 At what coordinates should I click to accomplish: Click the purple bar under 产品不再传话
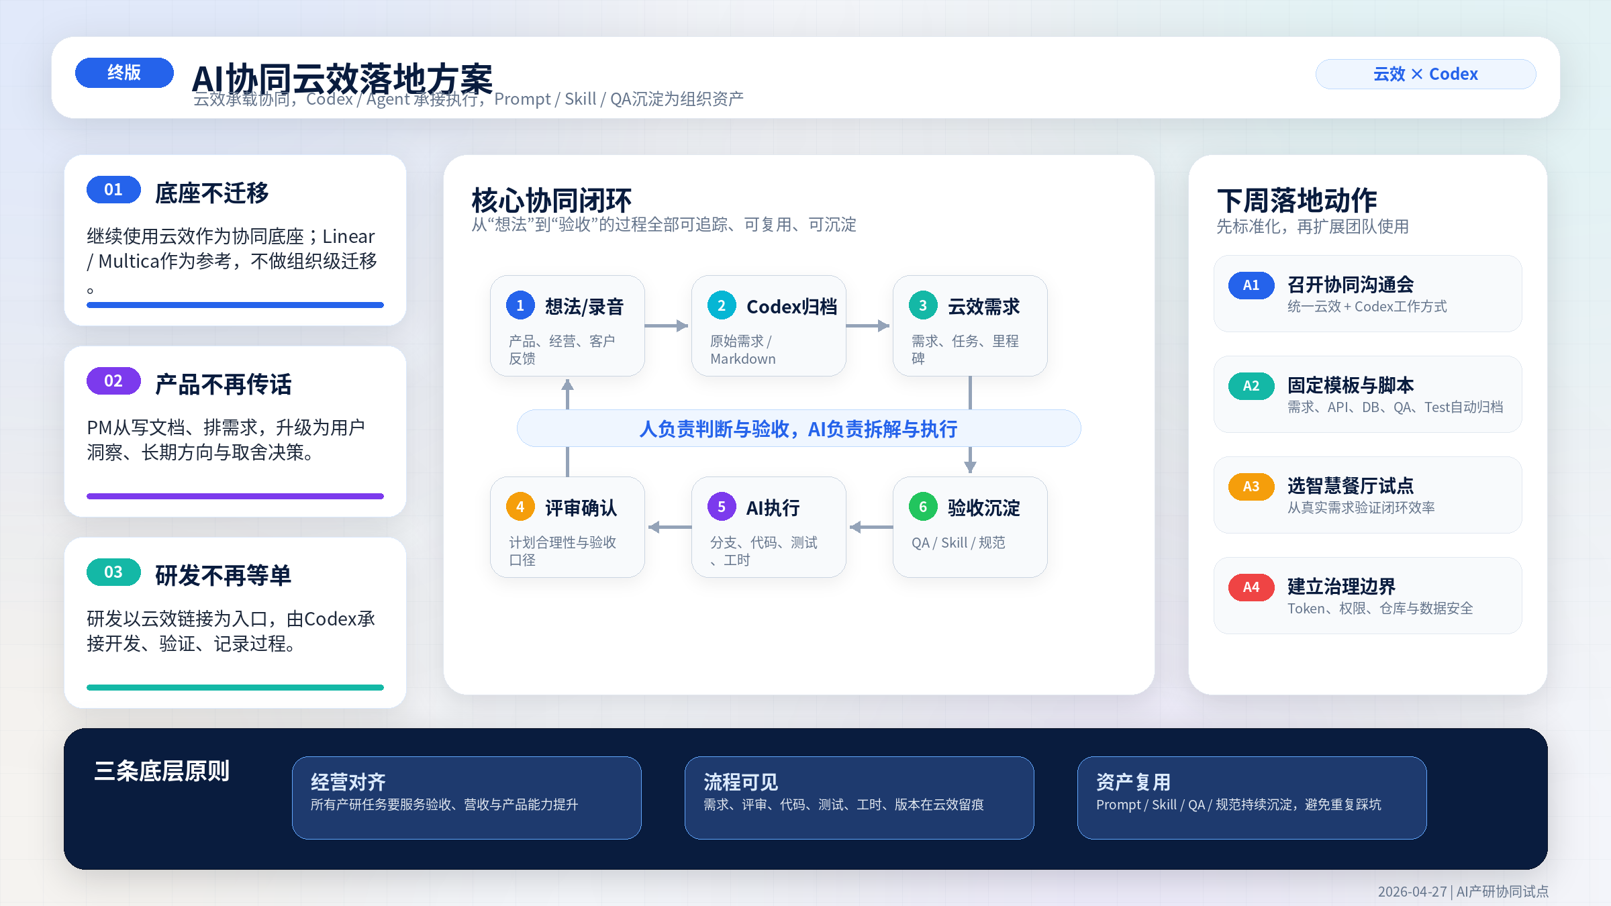point(235,497)
